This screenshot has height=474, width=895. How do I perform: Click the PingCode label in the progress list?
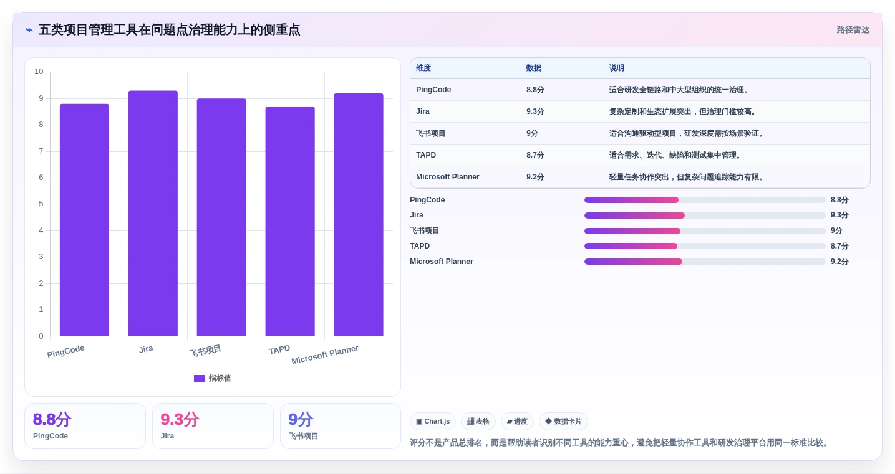pyautogui.click(x=427, y=200)
